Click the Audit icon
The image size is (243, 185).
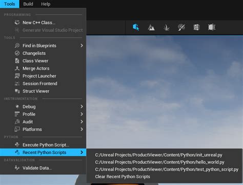[17, 122]
